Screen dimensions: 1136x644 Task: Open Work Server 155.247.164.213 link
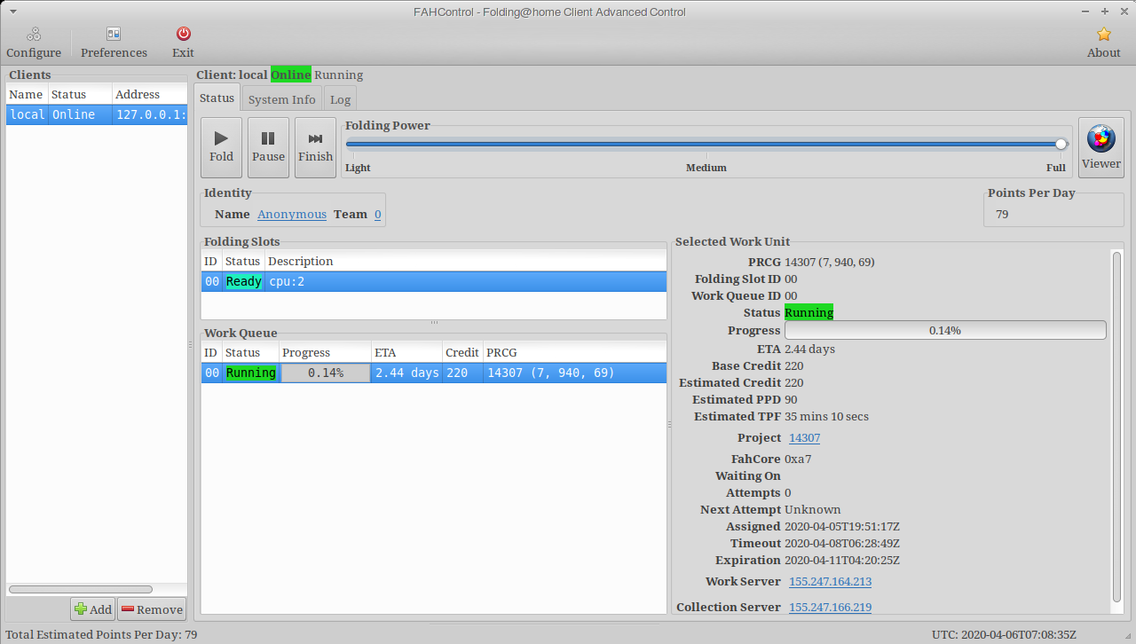pos(830,581)
